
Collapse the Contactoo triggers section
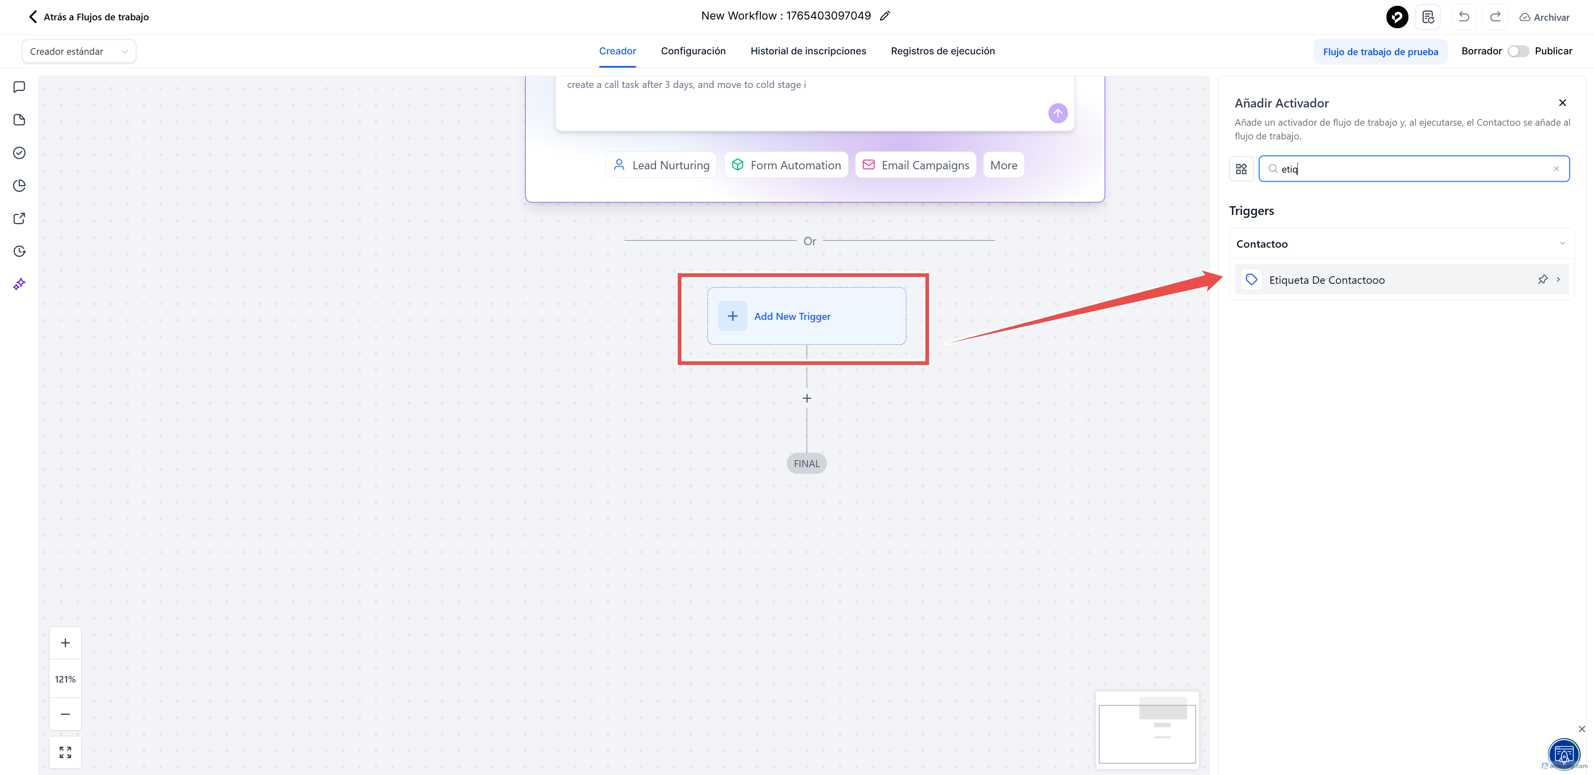pyautogui.click(x=1562, y=244)
